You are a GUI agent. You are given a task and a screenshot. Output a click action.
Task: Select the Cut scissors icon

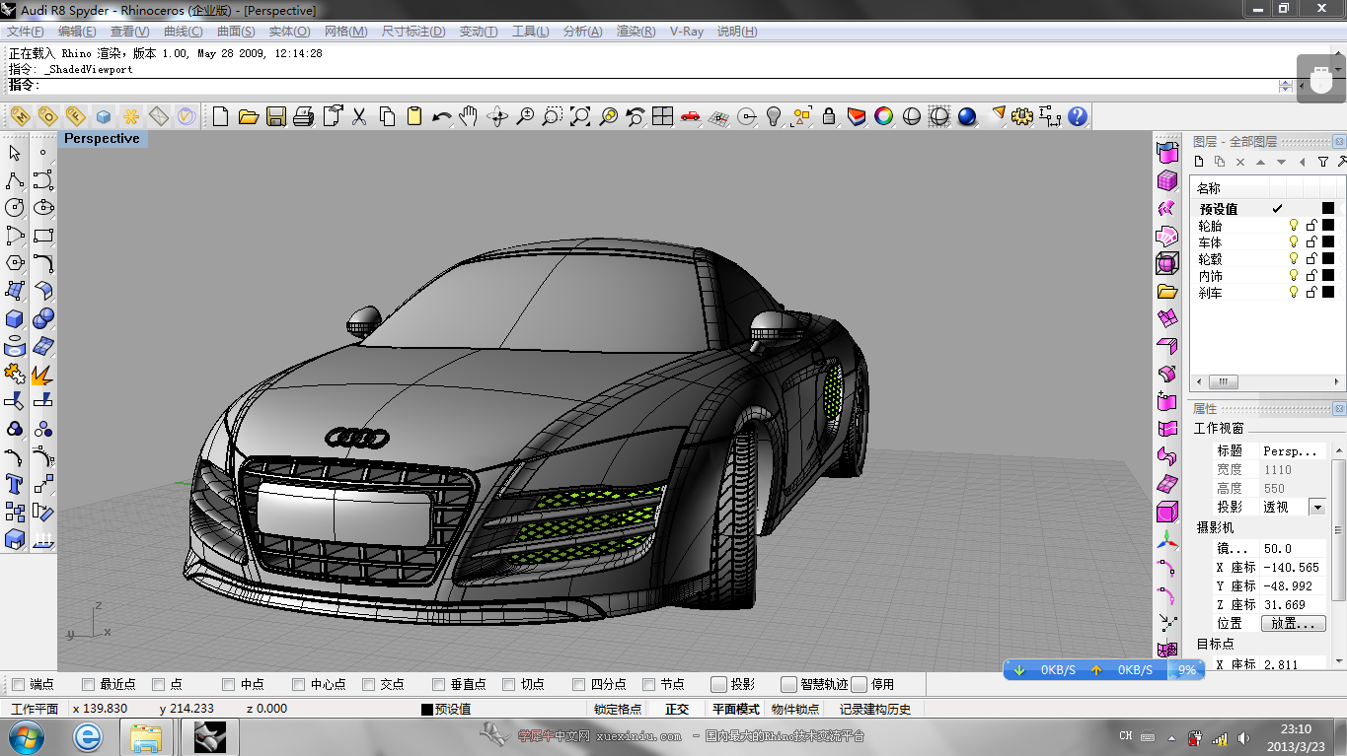[359, 116]
